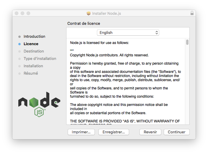Click 'Node.js is licensed for use as follows:' text
208x154 pixels.
tap(100, 43)
